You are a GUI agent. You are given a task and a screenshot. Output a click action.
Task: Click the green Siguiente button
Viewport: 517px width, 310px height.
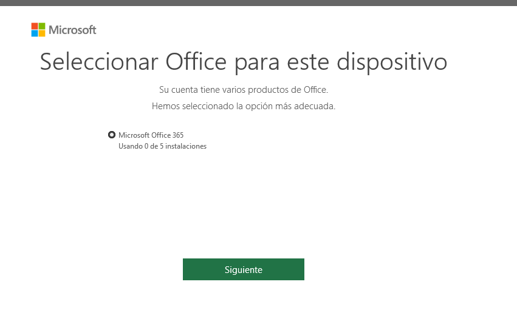pyautogui.click(x=244, y=269)
